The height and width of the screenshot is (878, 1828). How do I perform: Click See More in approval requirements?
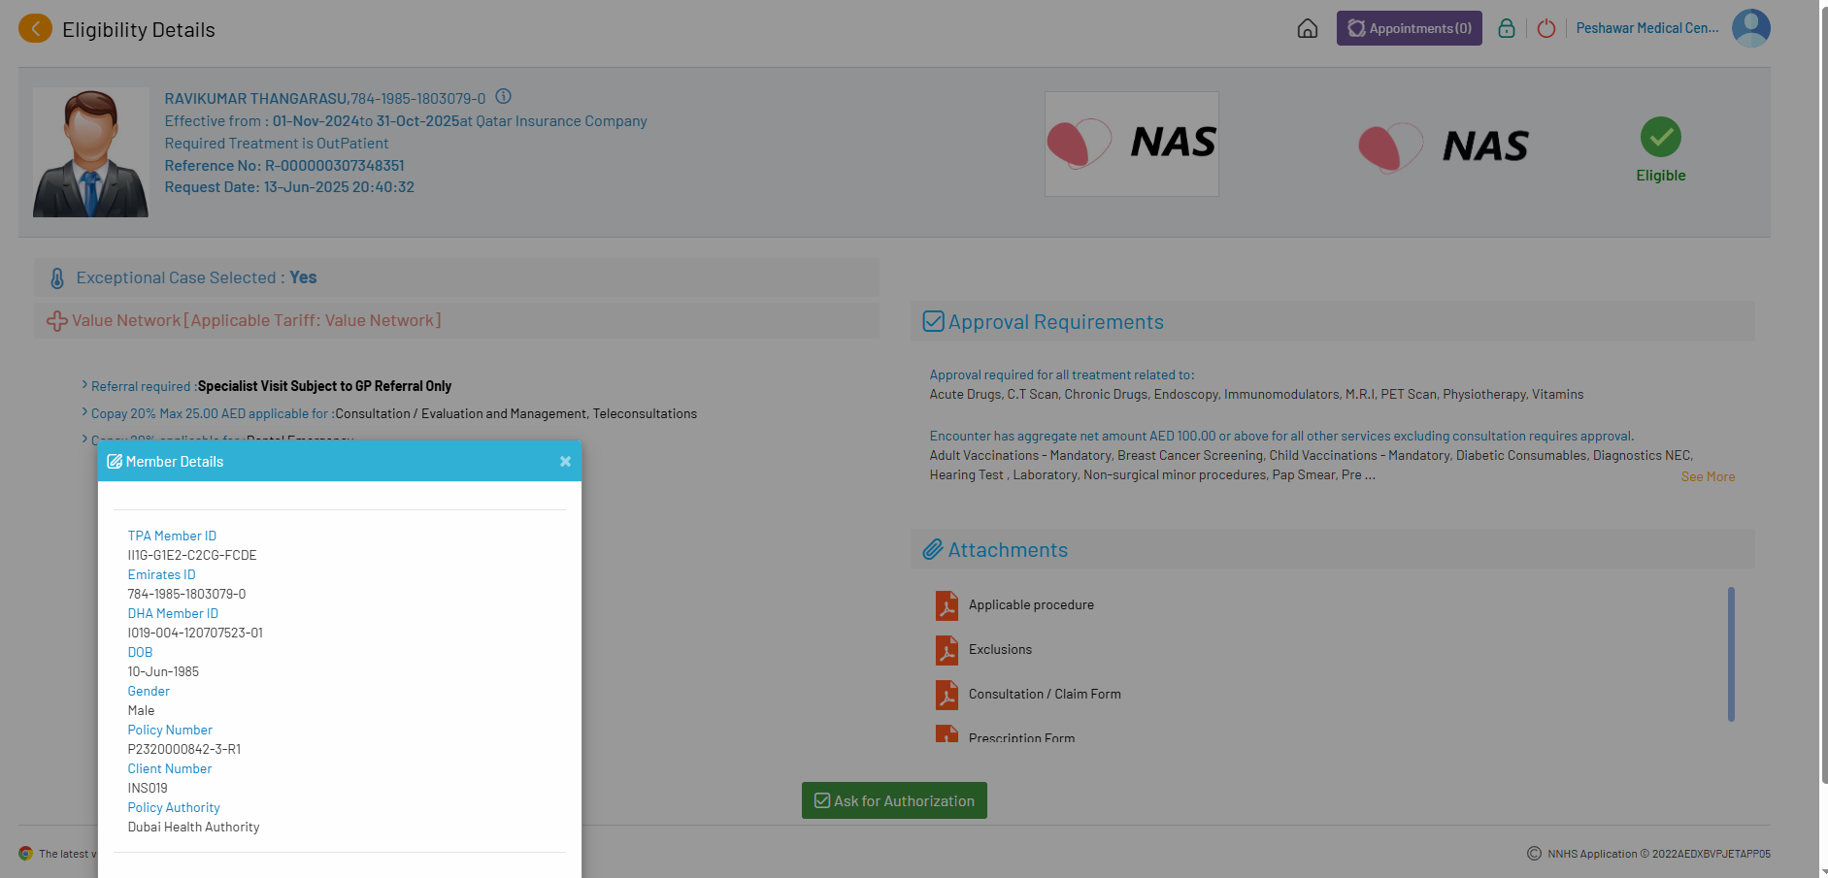tap(1708, 476)
